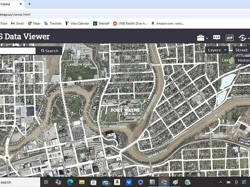The image size is (250, 187).
Task: Open the Layers dropdown on map
Action: pyautogui.click(x=217, y=50)
